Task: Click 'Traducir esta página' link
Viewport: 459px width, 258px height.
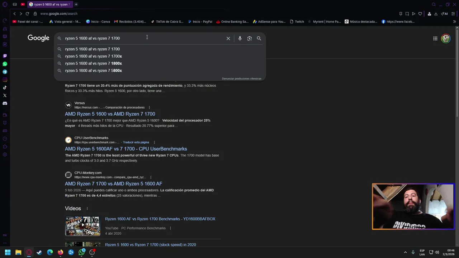Action: (x=136, y=142)
